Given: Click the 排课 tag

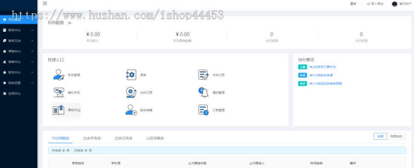Looking at the screenshot, I should tap(302, 75).
